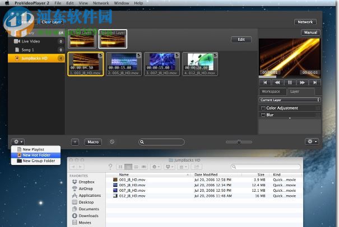This screenshot has height=227, width=339.
Task: Click the ProVideoPlayer search field
Action: click(x=161, y=142)
